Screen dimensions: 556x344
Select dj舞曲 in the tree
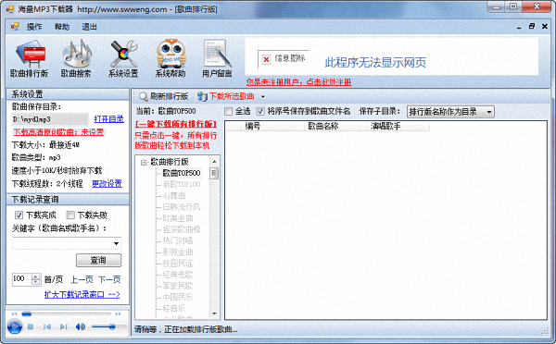(x=174, y=196)
